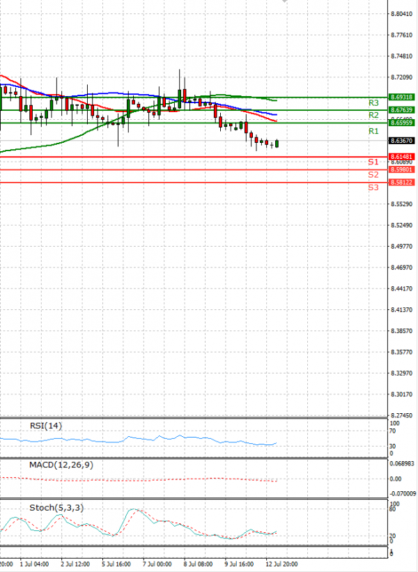
Task: Click the RSI scale value 30
Action: coord(392,446)
